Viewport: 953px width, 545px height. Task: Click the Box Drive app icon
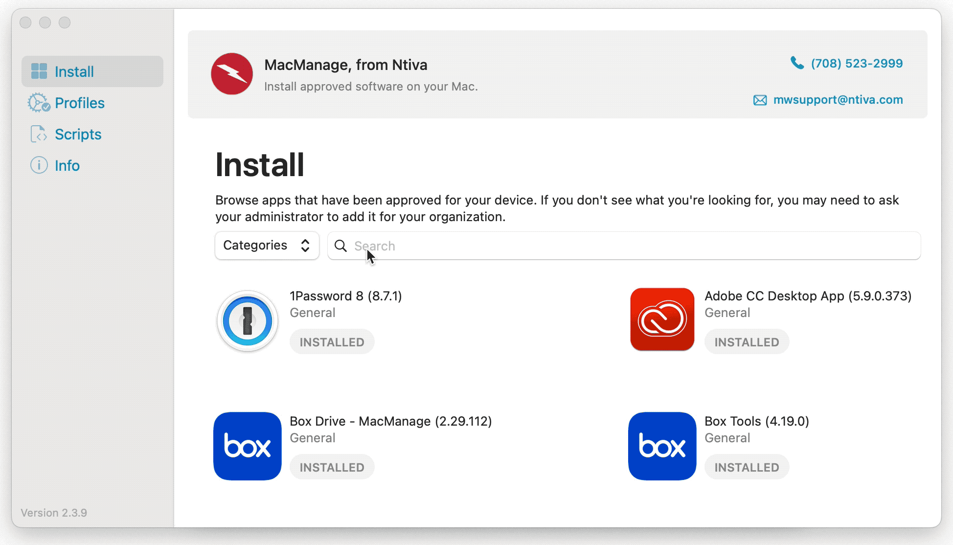[248, 446]
